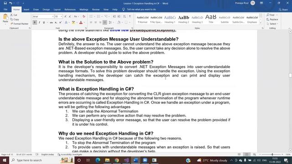
Task: Toggle Bold formatting
Action: [x=35, y=22]
